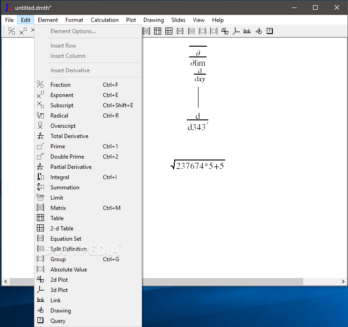Choose Equation Set from the menu

point(88,238)
